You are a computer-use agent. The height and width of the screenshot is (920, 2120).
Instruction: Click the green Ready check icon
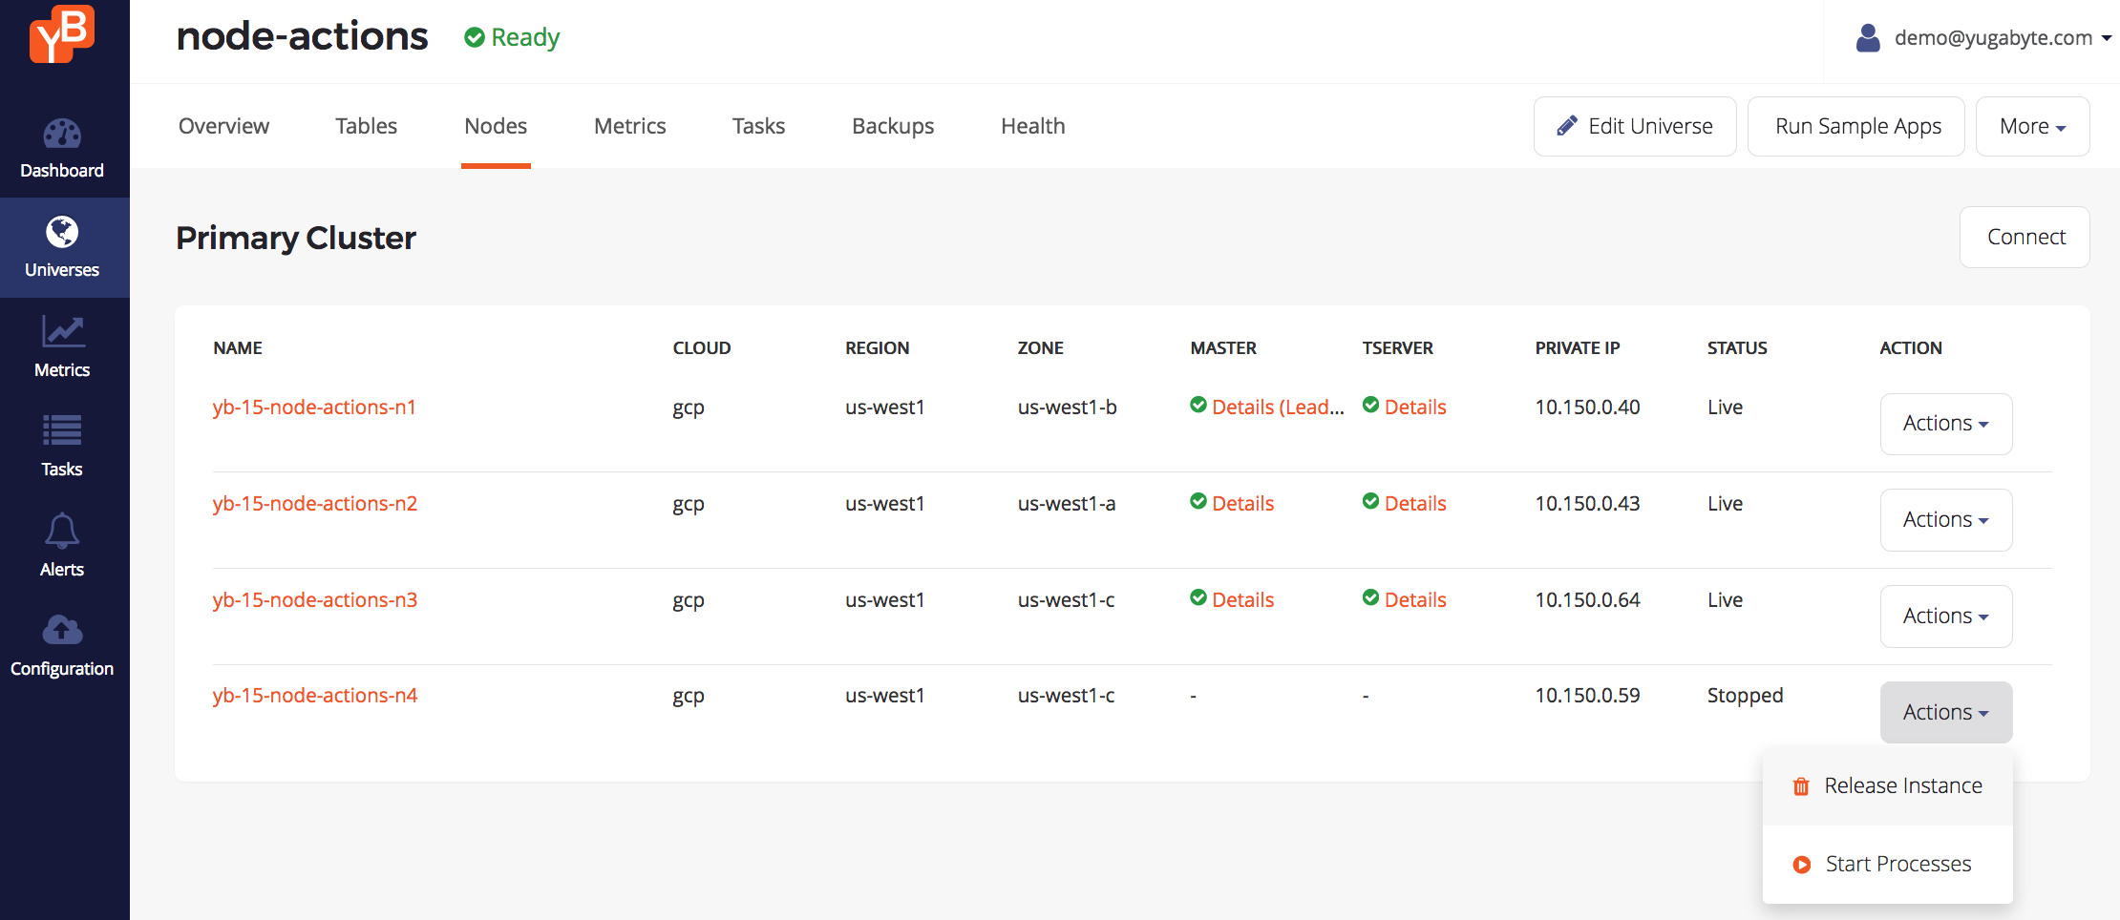point(474,37)
